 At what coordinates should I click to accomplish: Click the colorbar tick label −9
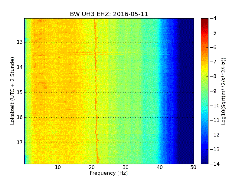213,91
